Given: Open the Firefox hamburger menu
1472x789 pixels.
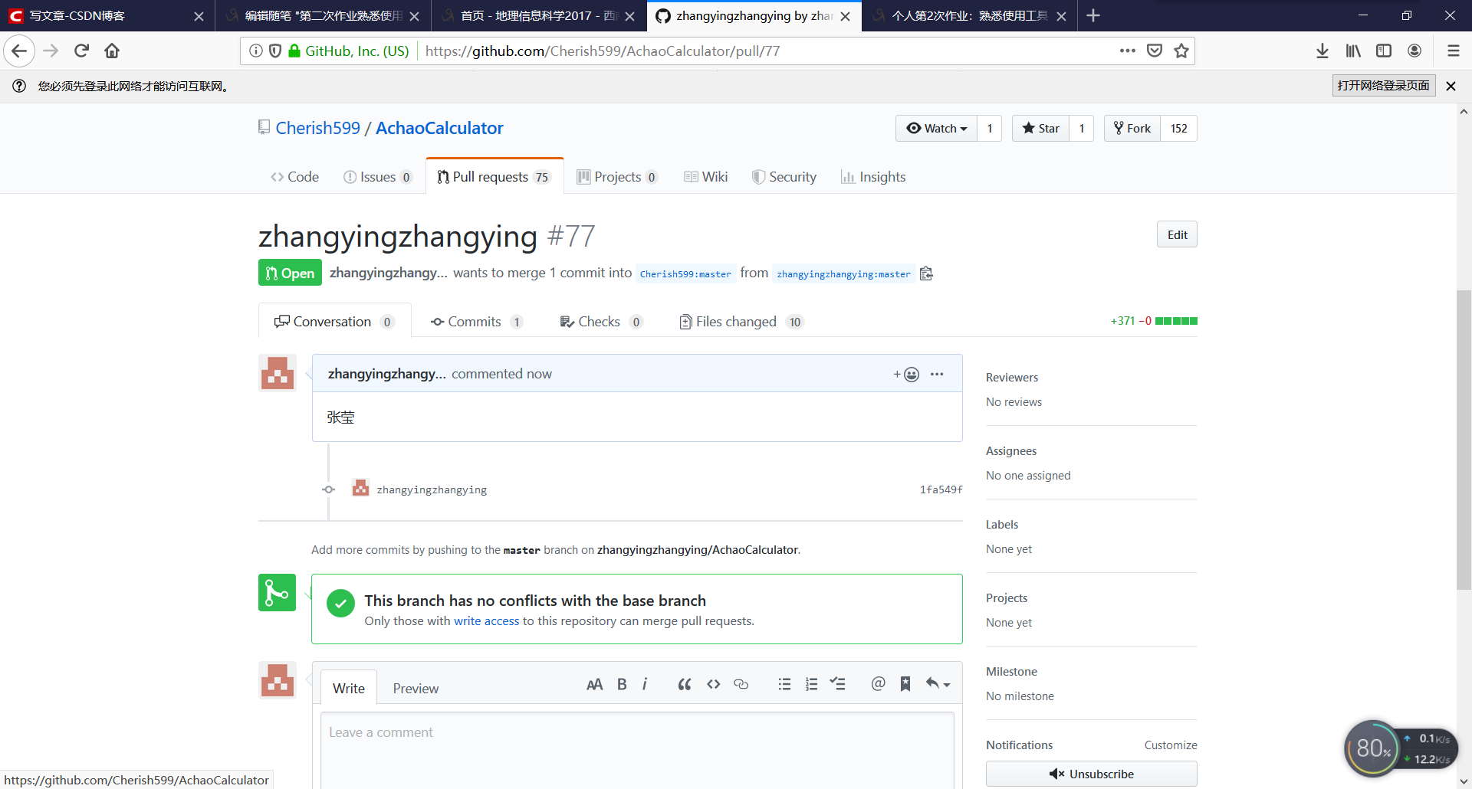Looking at the screenshot, I should 1453,51.
